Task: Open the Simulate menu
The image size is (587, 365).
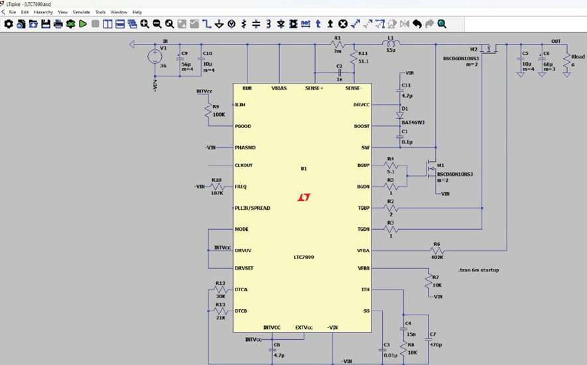Action: [81, 12]
